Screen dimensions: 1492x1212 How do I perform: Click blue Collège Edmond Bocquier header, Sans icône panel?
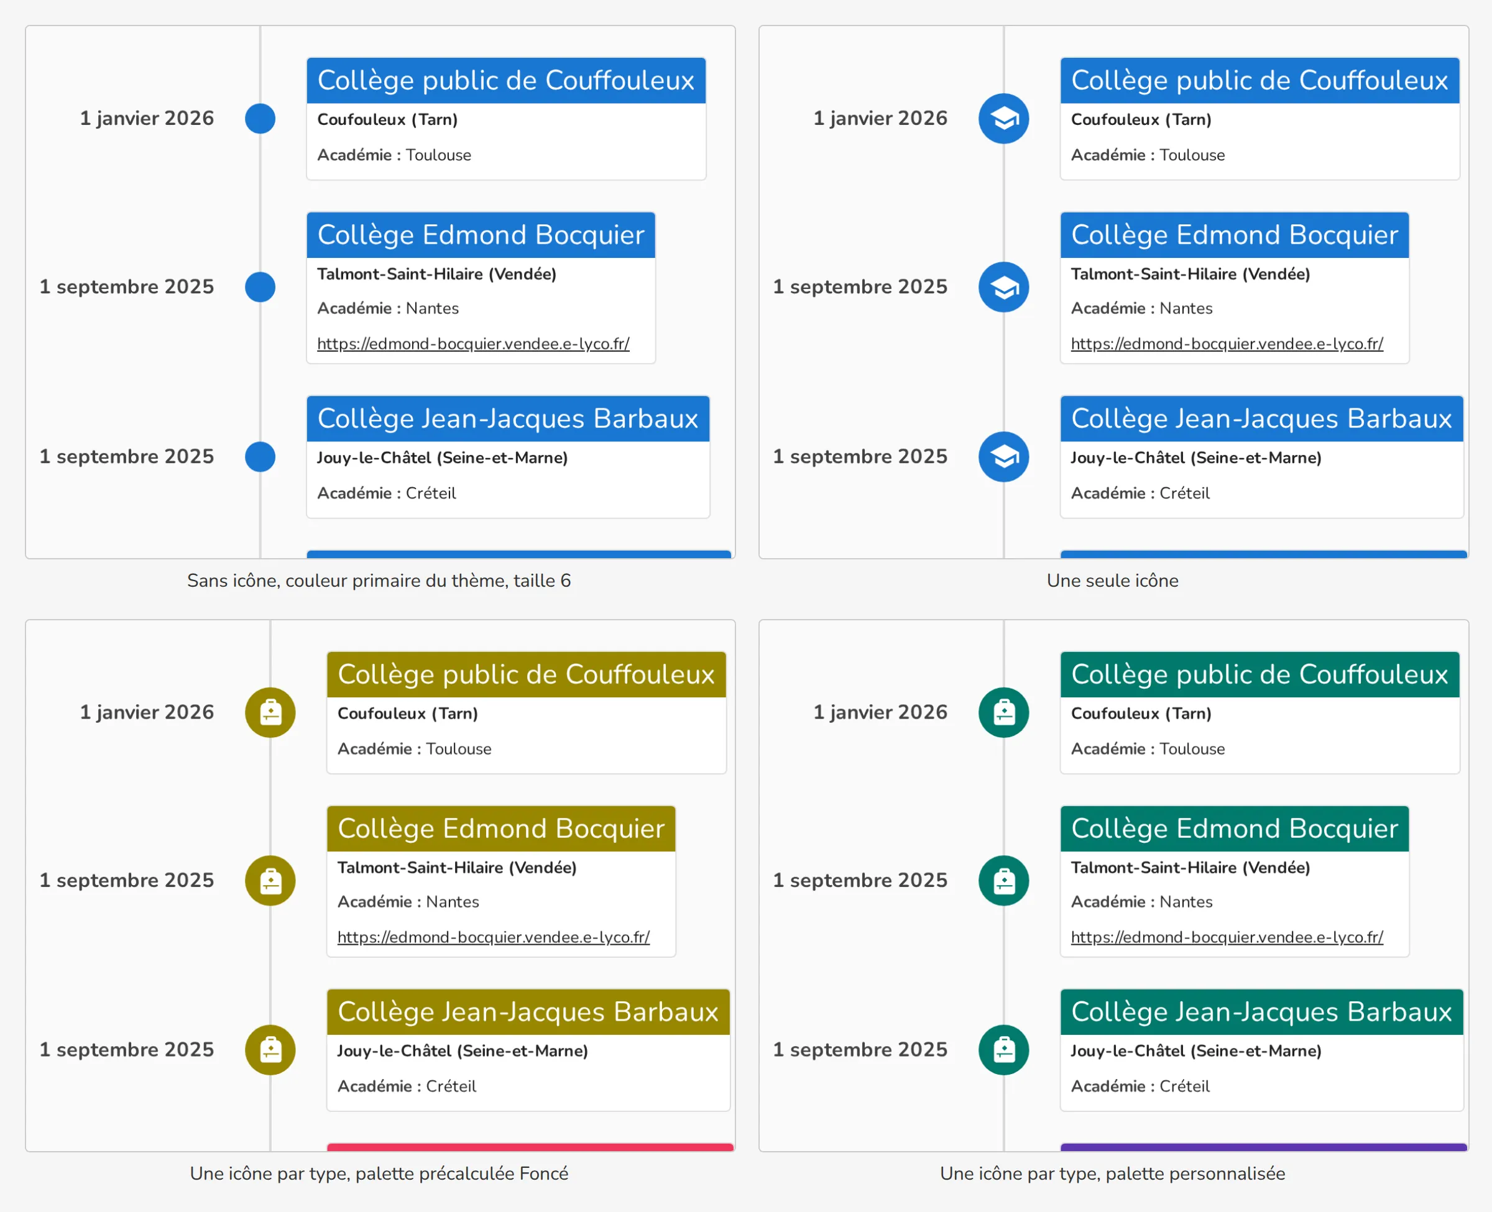click(481, 234)
